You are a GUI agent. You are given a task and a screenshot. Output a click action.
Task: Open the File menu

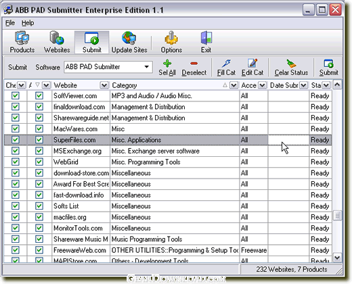pos(10,23)
